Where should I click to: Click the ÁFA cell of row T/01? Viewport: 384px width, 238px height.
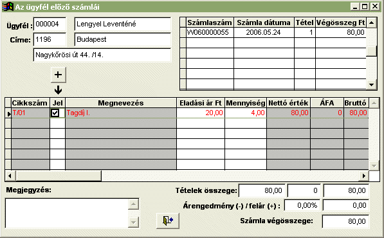(x=327, y=113)
